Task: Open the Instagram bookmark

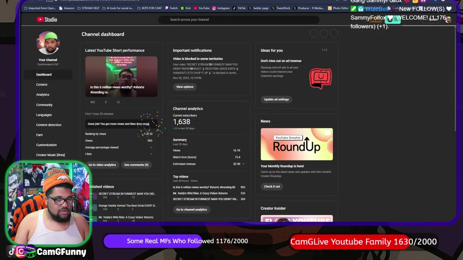Action: click(221, 8)
